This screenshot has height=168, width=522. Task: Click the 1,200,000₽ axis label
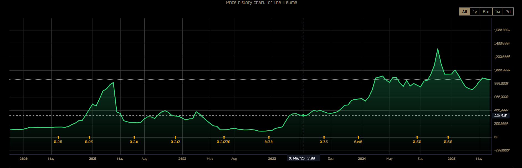click(x=502, y=57)
